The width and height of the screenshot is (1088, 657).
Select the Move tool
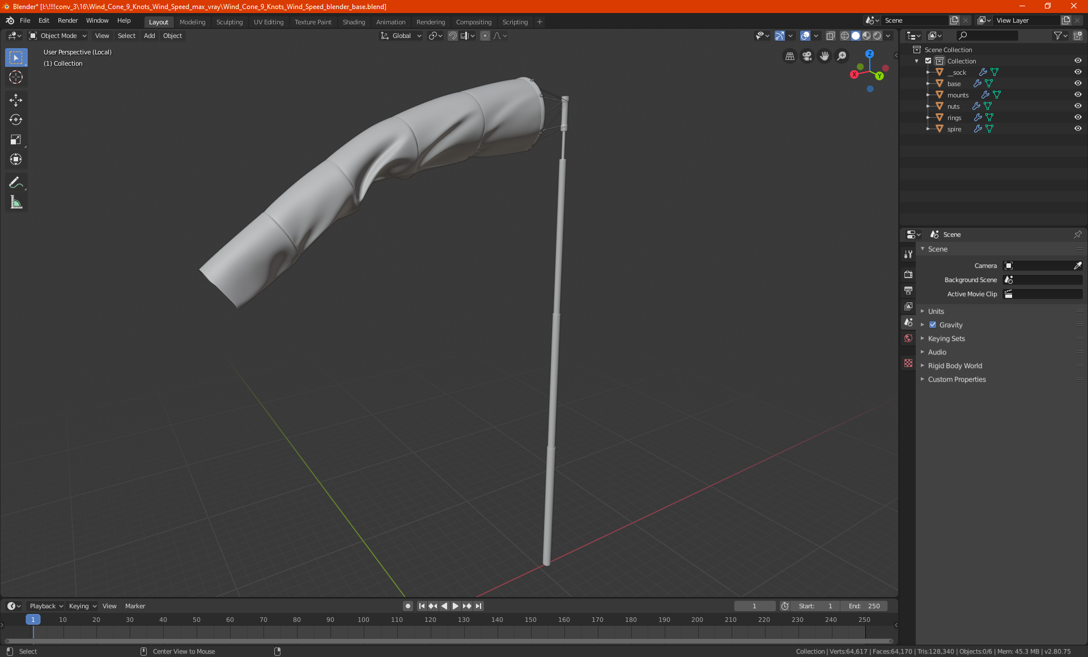pos(16,100)
